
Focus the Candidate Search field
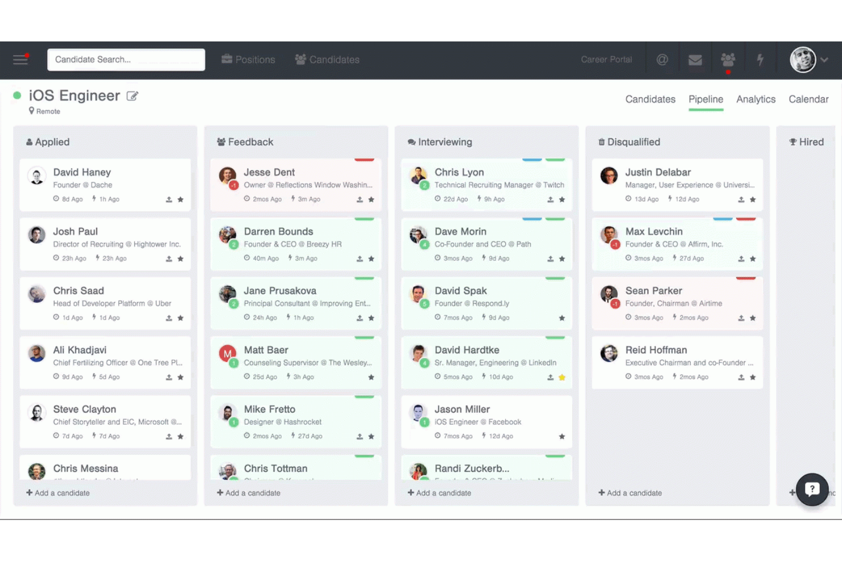click(126, 60)
